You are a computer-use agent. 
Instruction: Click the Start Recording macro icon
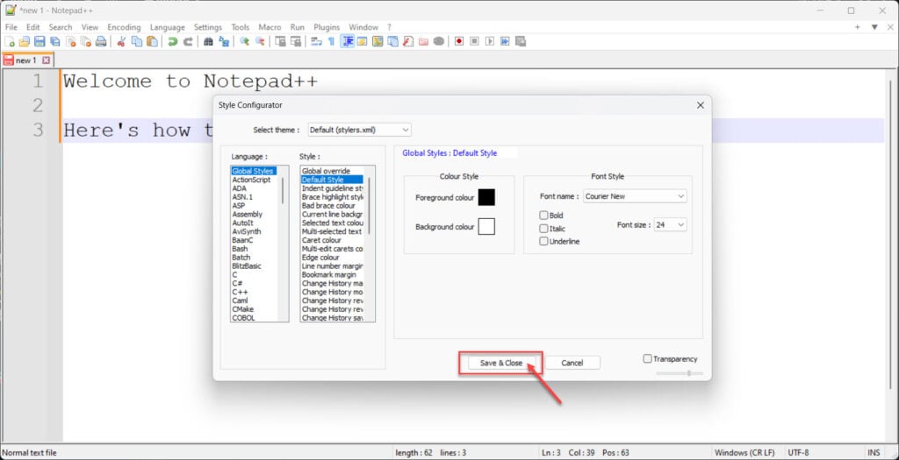(x=458, y=41)
